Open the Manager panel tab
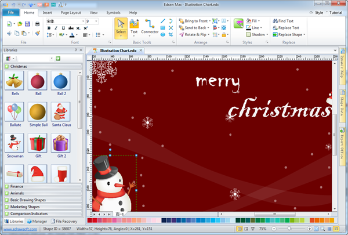Image resolution: width=348 pixels, height=235 pixels. (37, 221)
